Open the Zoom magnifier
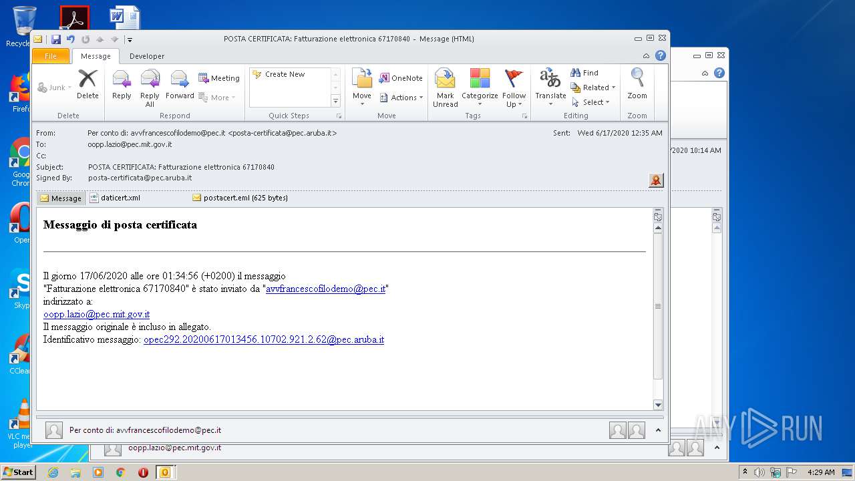The width and height of the screenshot is (855, 481). [x=637, y=84]
